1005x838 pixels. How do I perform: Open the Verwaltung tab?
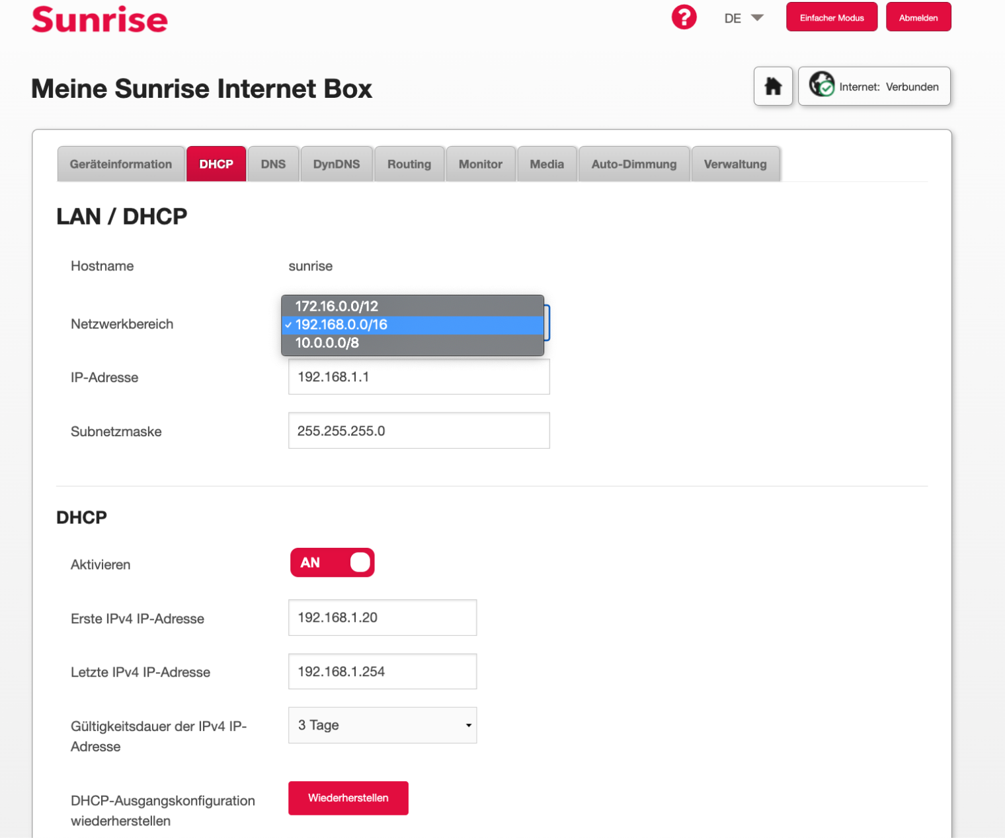(x=735, y=164)
